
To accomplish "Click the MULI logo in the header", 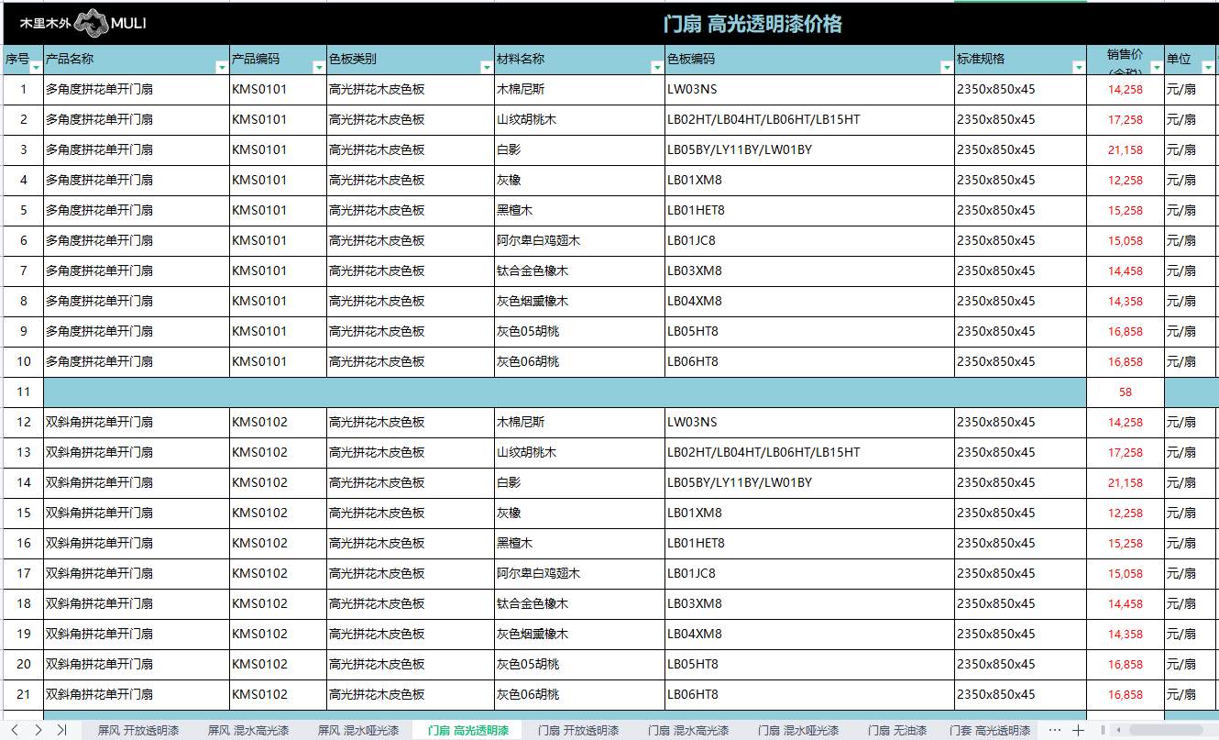I will pos(84,24).
